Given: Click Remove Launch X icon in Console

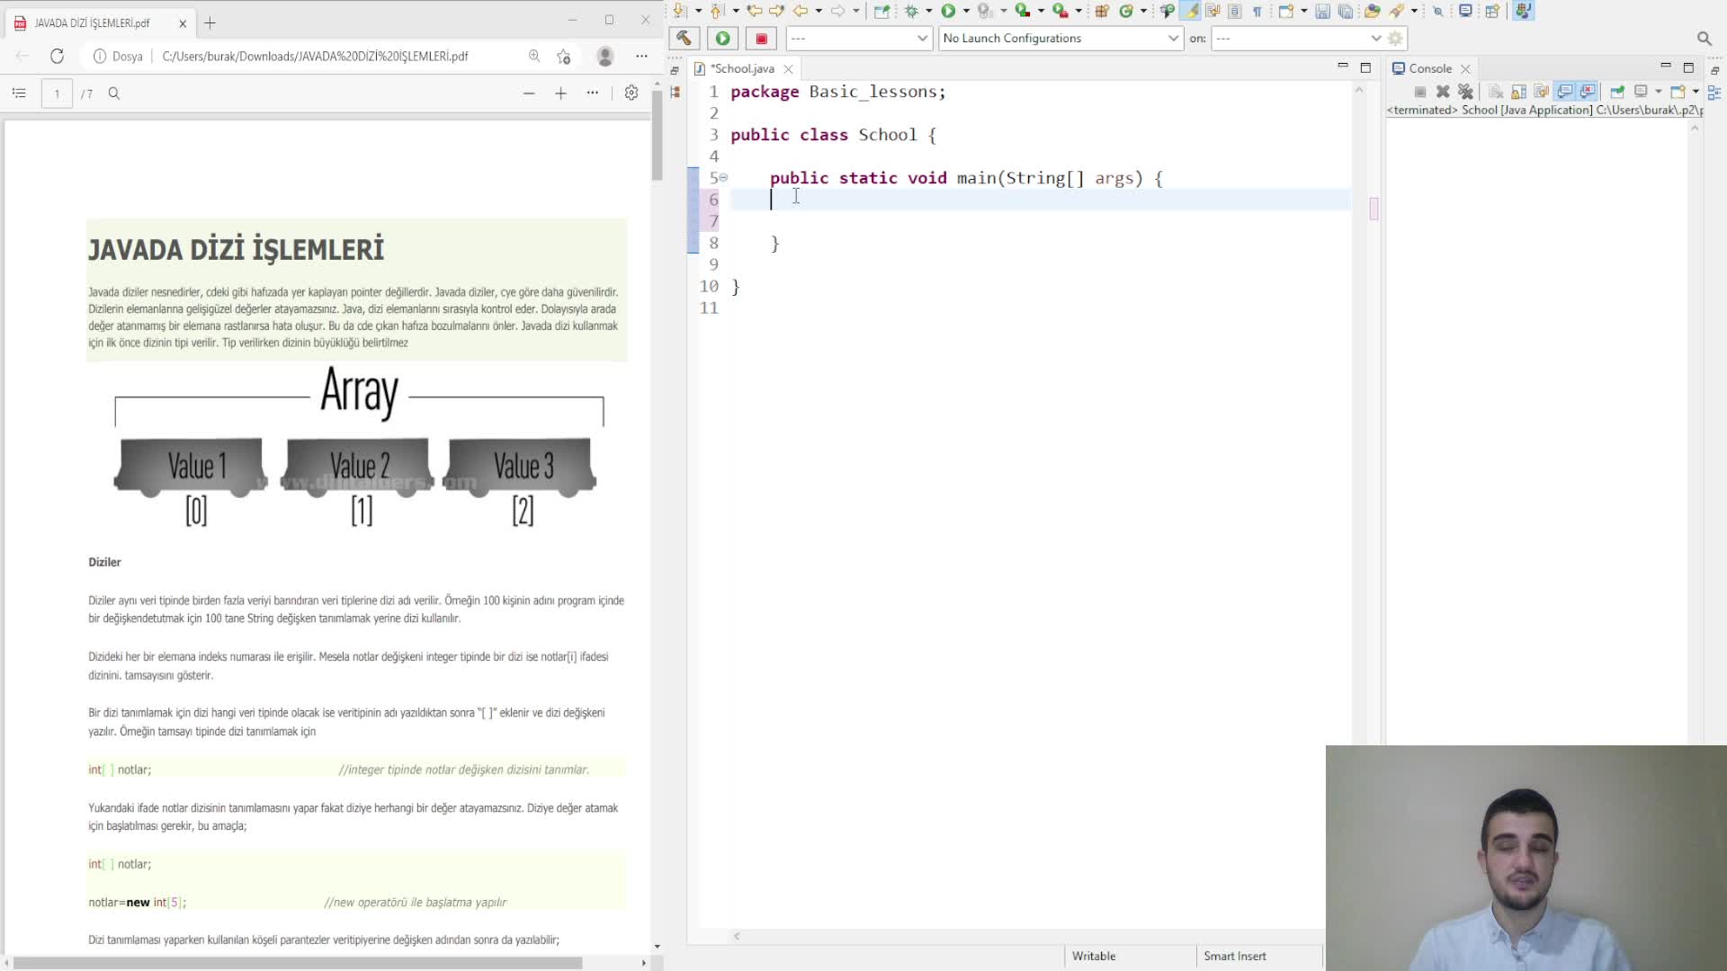Looking at the screenshot, I should [1443, 92].
